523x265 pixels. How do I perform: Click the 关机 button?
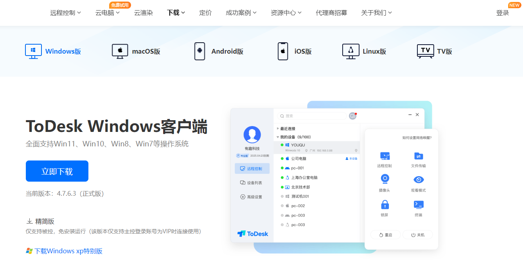418,235
